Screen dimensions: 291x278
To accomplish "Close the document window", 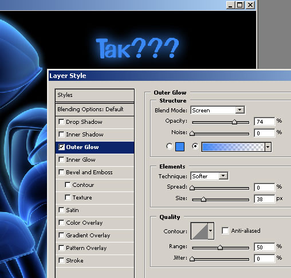I will [x=250, y=5].
